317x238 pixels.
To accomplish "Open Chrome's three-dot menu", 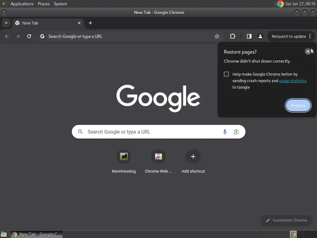I will (310, 36).
